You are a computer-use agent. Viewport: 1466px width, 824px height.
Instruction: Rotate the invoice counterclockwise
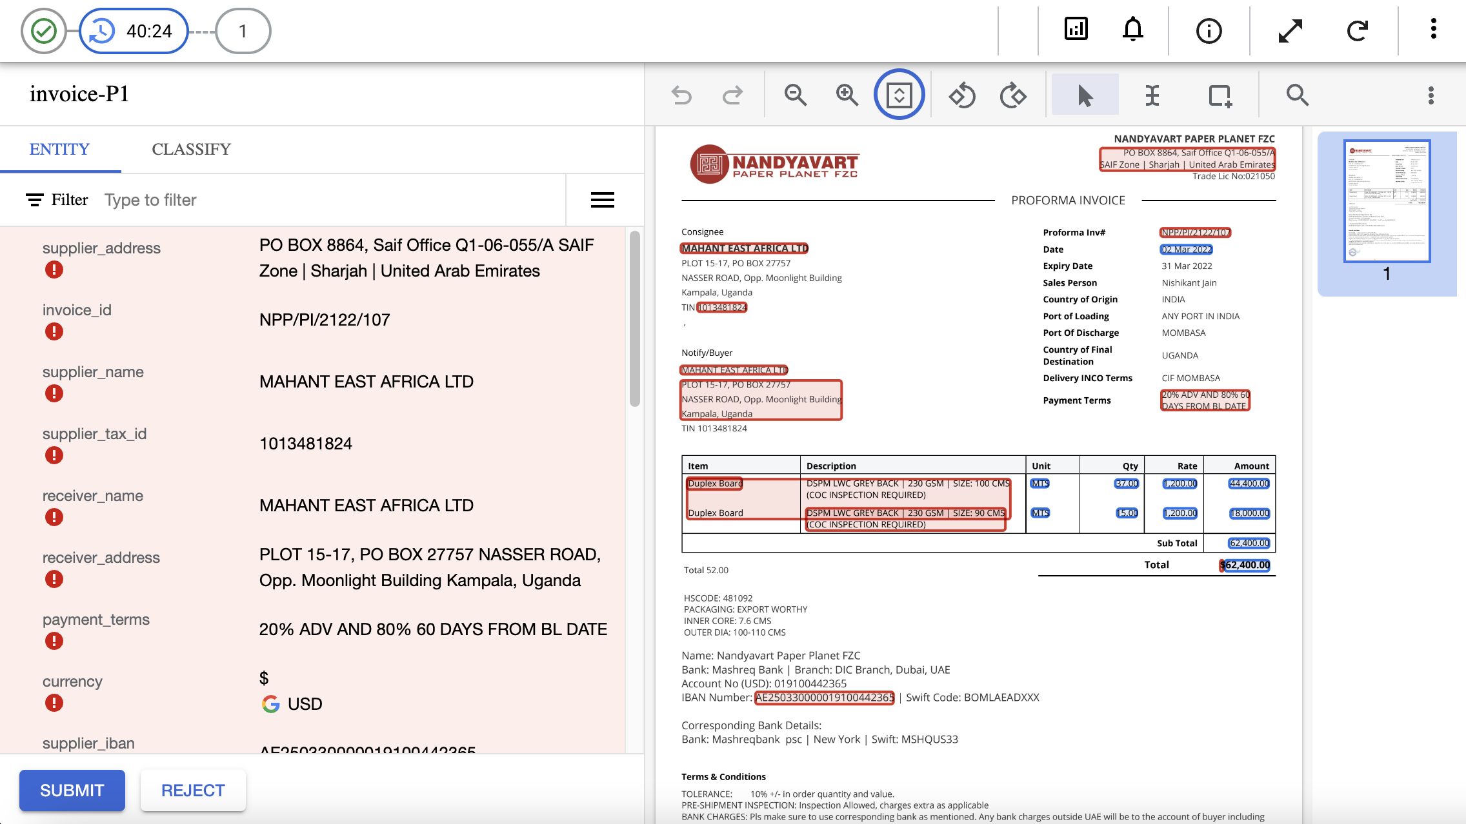(961, 94)
